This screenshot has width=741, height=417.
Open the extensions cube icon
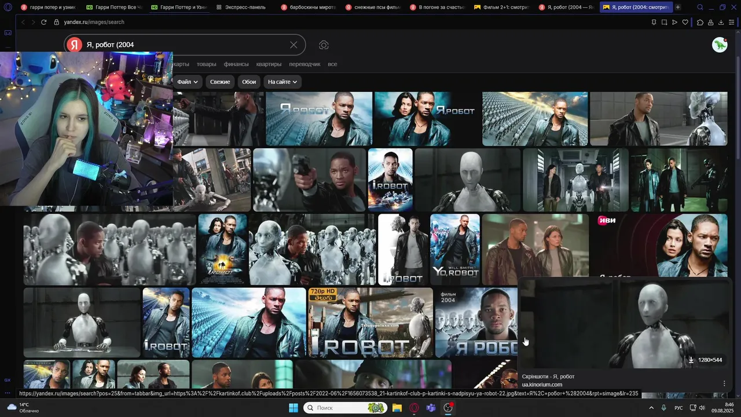(700, 22)
